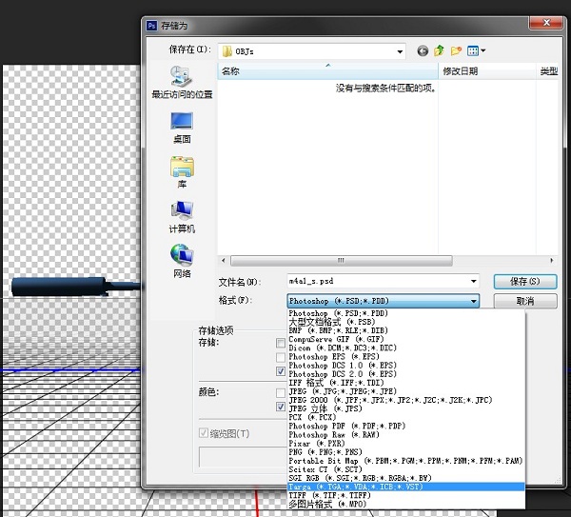Image resolution: width=571 pixels, height=517 pixels.
Task: Select Photoshop DCS 1.0 (*.EPS) format
Action: tap(406, 366)
